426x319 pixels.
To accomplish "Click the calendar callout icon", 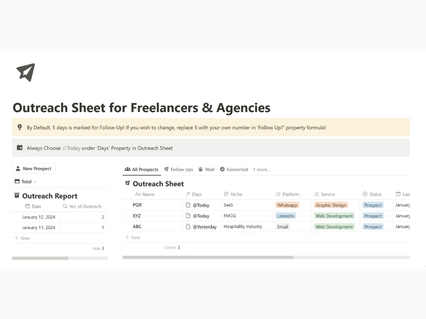I will [20, 148].
